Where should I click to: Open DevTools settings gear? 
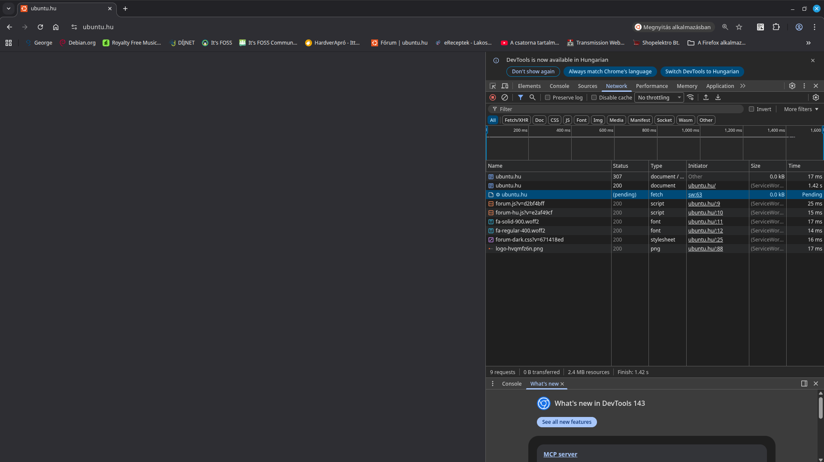792,86
